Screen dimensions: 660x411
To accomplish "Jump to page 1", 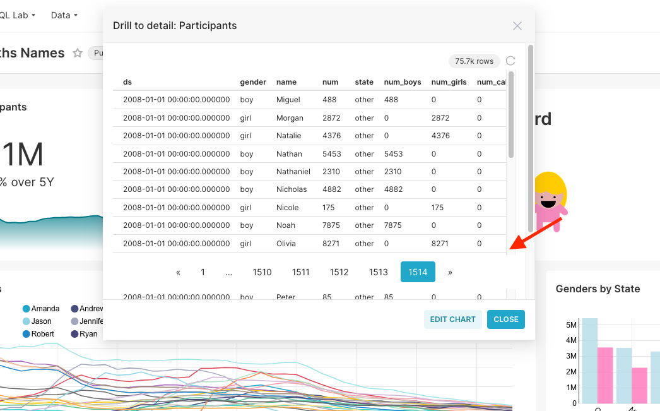I will pyautogui.click(x=203, y=272).
